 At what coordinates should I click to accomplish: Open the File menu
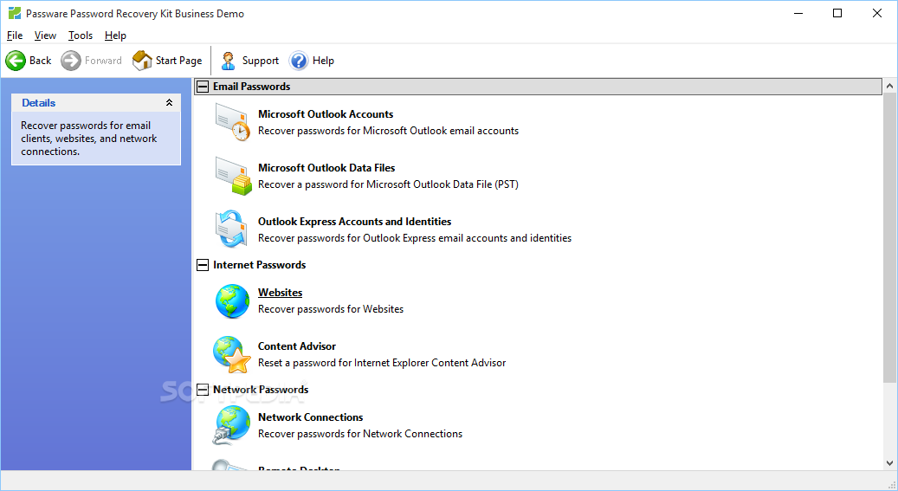pyautogui.click(x=15, y=36)
